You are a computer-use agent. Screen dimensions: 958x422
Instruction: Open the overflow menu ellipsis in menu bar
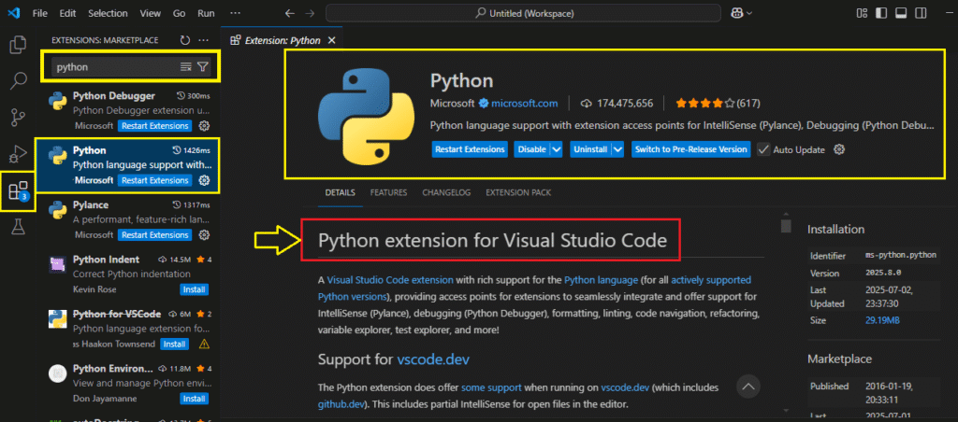[235, 13]
